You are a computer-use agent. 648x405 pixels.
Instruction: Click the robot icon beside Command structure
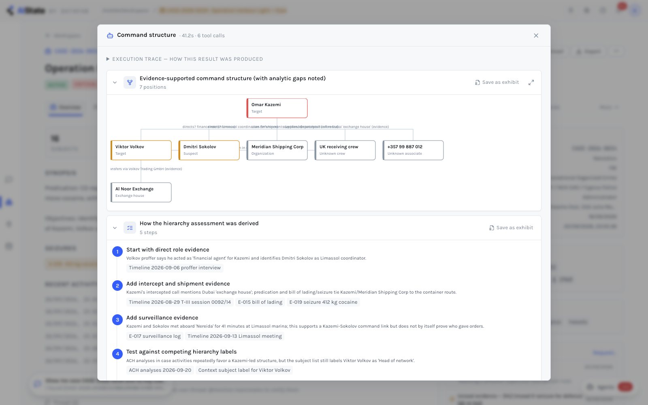(x=110, y=36)
